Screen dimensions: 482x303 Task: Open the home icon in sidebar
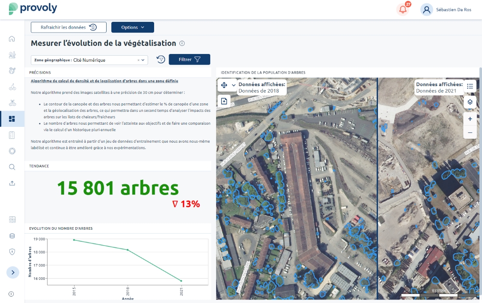(12, 39)
